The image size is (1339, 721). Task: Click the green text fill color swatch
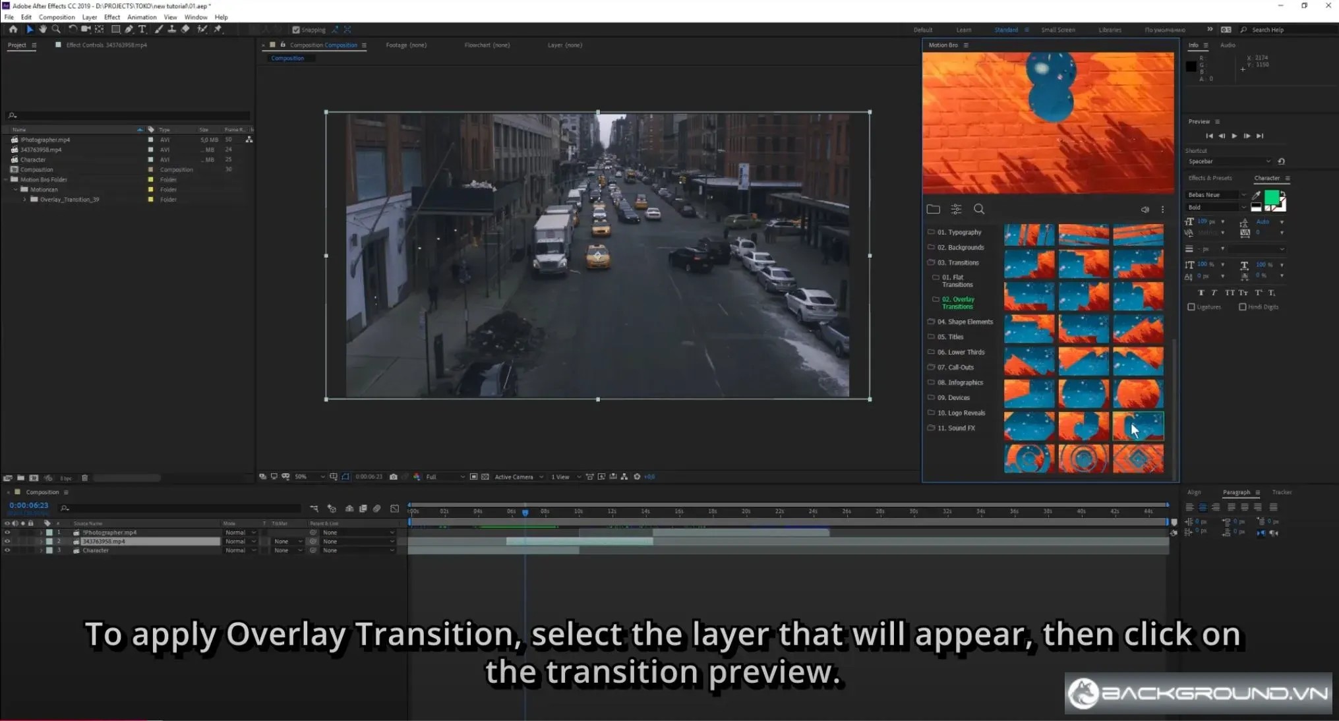tap(1272, 197)
